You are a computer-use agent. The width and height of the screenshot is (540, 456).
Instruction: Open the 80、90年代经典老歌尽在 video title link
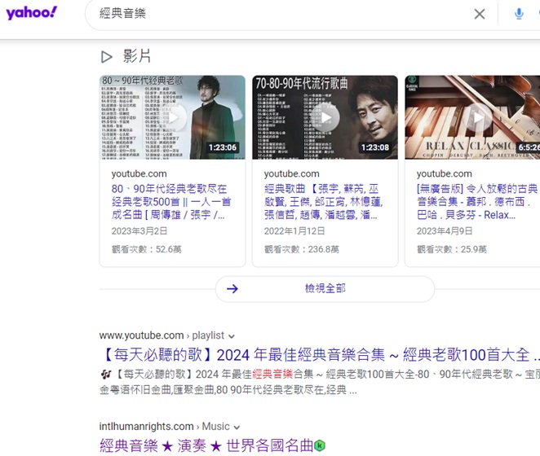[x=170, y=202]
